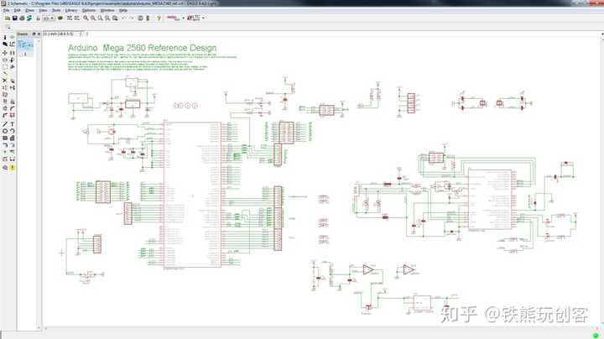Click the Save toolbar icon
The width and height of the screenshot is (604, 339).
[x=14, y=18]
